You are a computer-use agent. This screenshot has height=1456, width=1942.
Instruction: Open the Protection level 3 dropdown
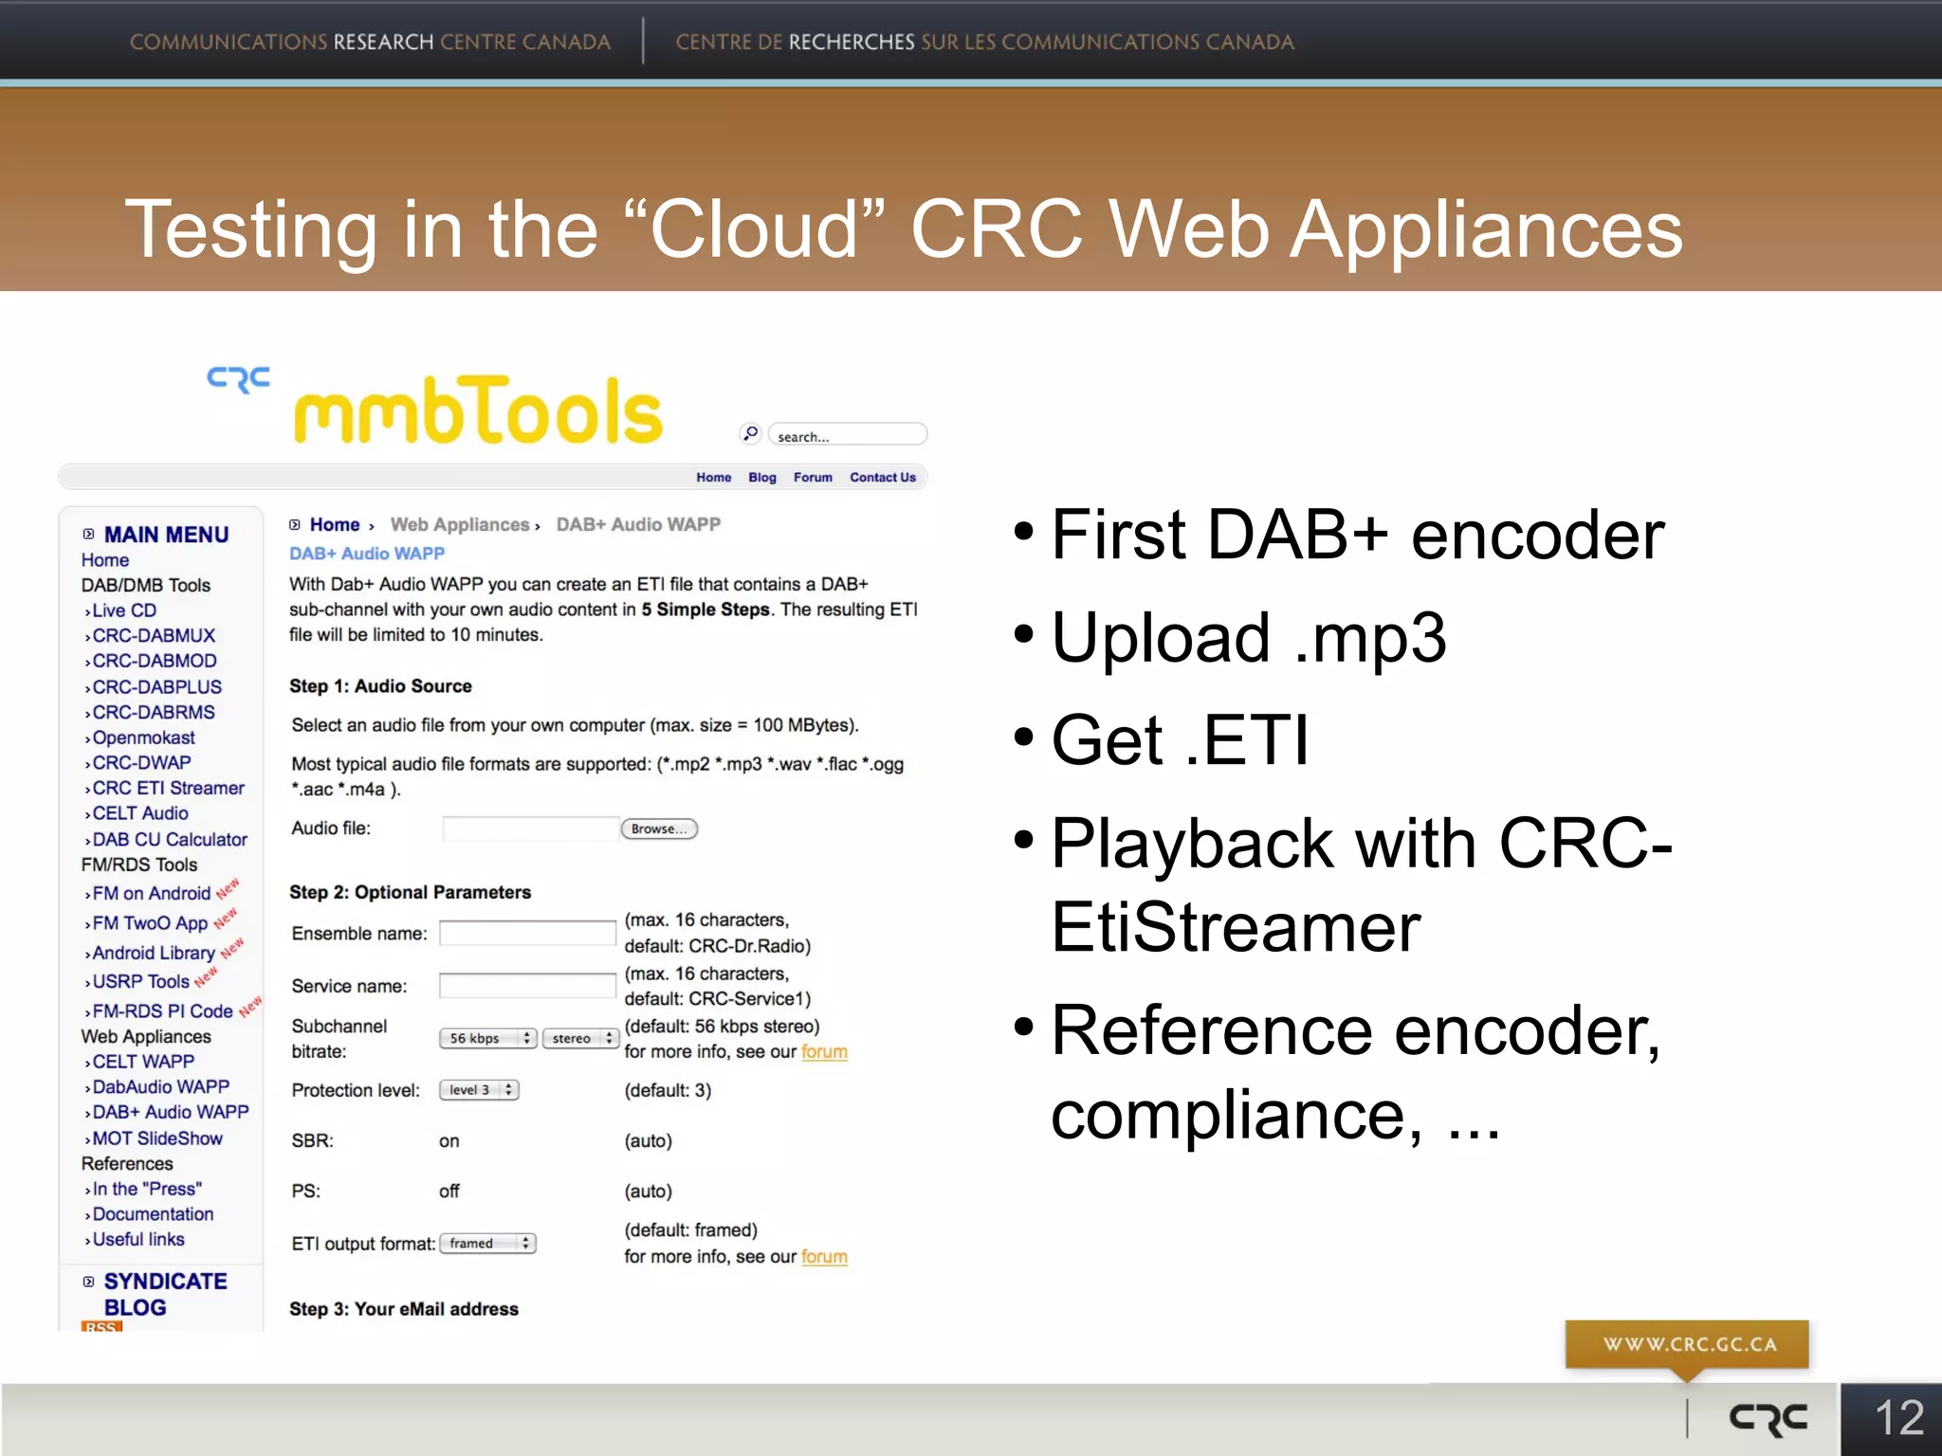(479, 1090)
